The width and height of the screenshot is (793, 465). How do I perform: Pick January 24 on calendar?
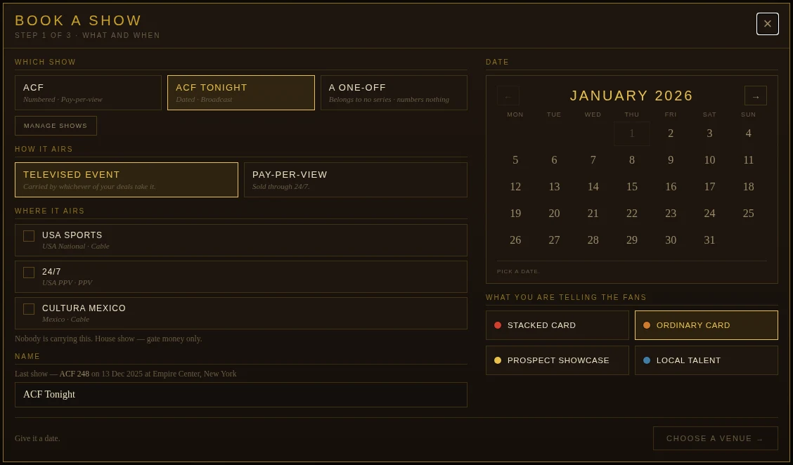[709, 214]
